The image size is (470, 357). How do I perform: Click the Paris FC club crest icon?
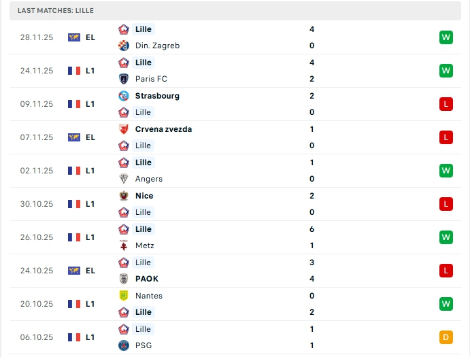(x=124, y=79)
